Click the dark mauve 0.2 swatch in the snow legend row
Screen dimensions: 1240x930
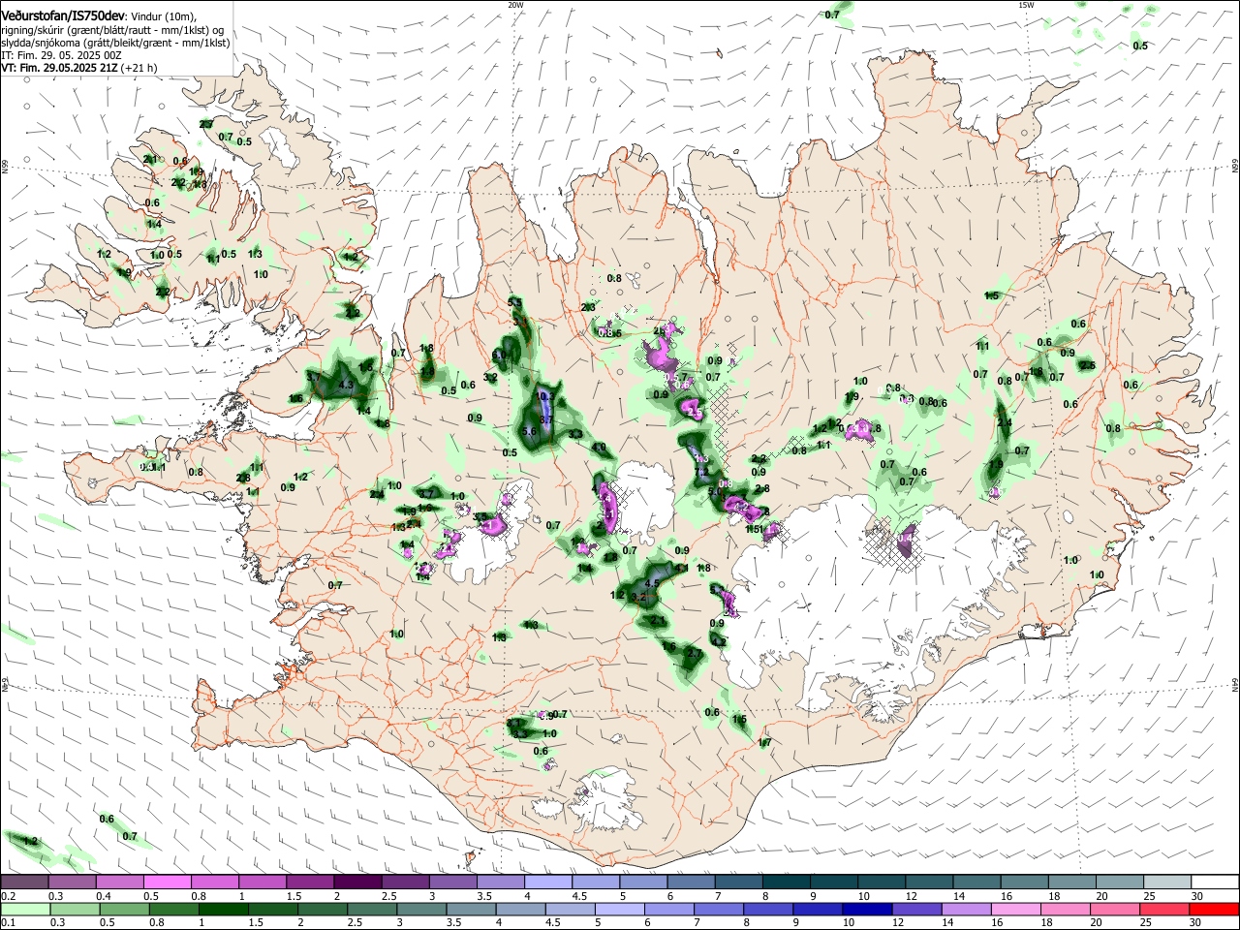tap(25, 883)
